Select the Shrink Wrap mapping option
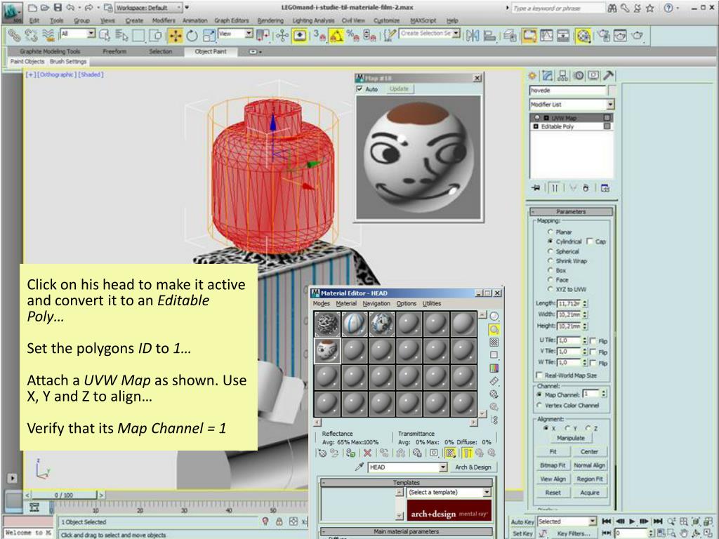The image size is (719, 539). coord(550,261)
